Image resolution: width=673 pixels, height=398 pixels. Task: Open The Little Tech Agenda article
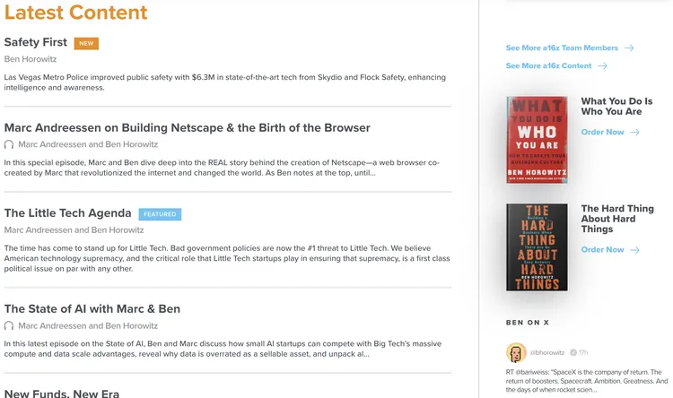tap(68, 213)
